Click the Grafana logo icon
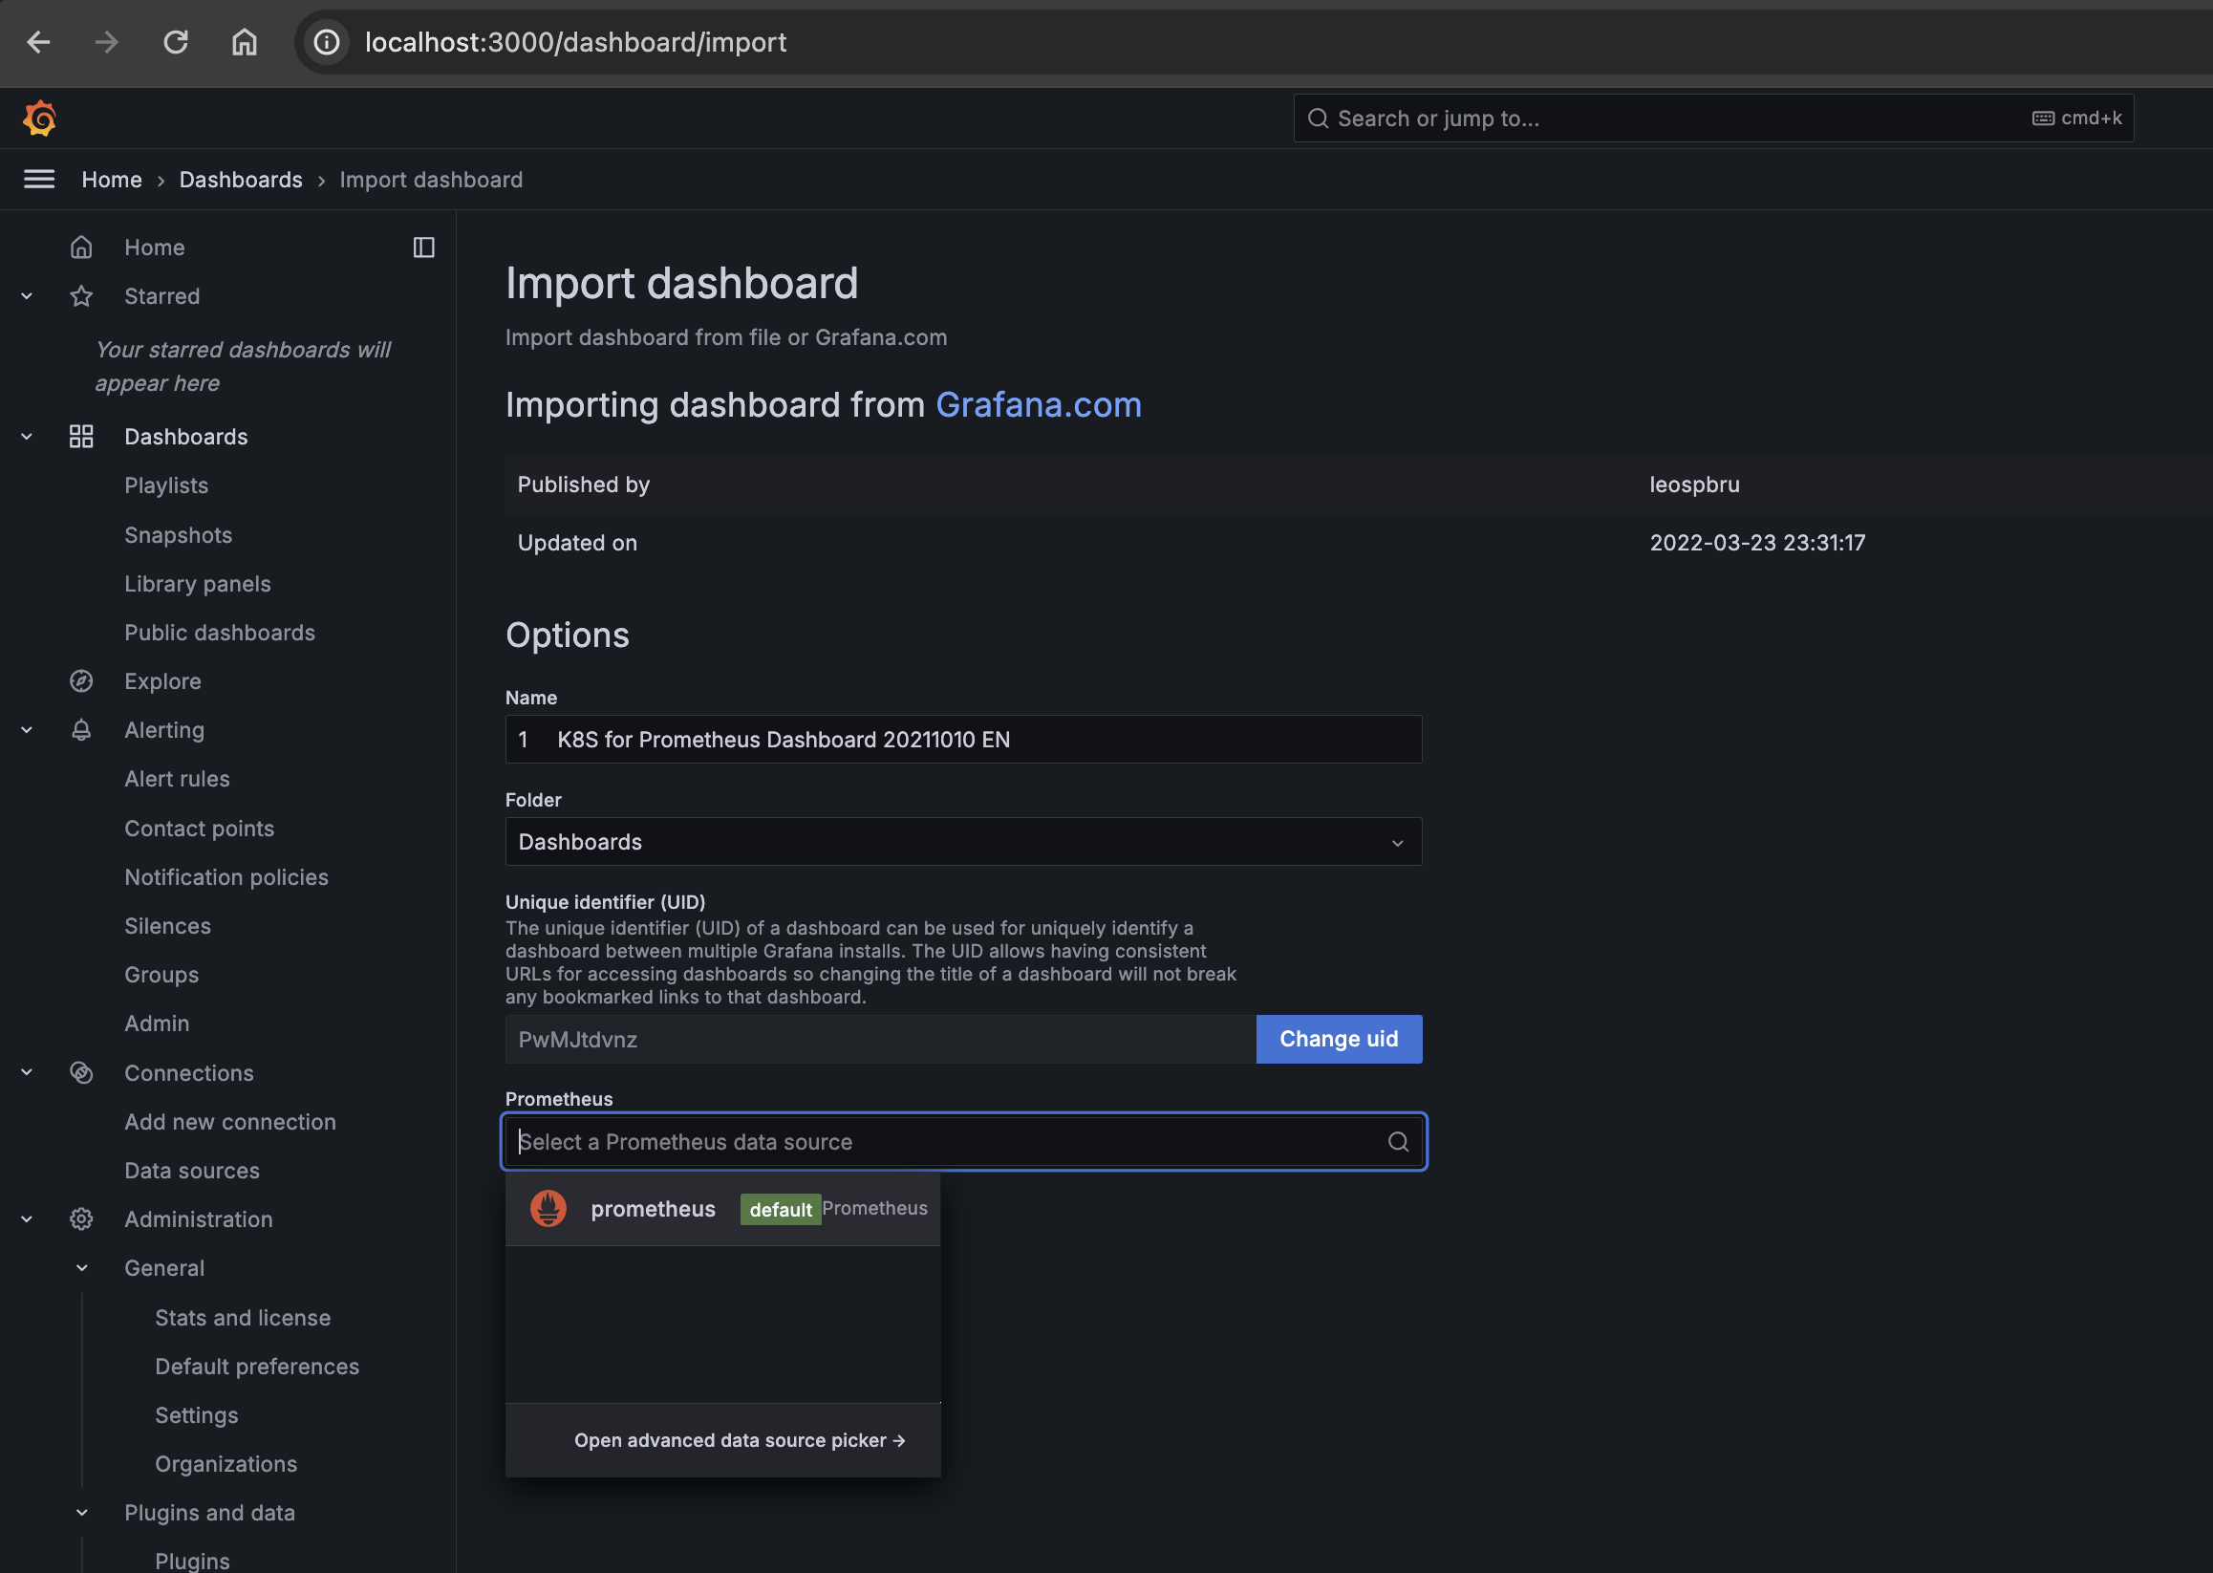The image size is (2213, 1573). tap(40, 119)
